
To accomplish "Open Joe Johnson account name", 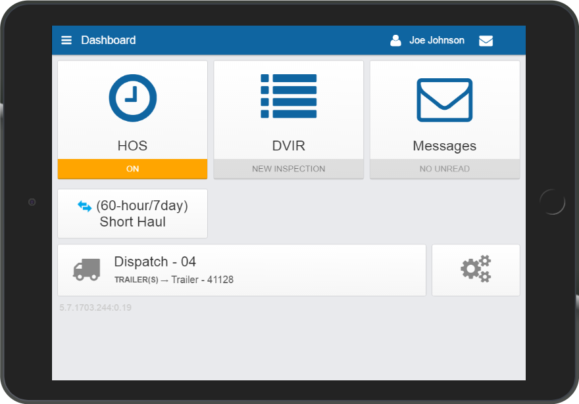I will (x=437, y=40).
